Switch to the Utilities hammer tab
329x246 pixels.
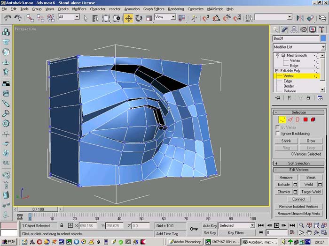coord(321,30)
